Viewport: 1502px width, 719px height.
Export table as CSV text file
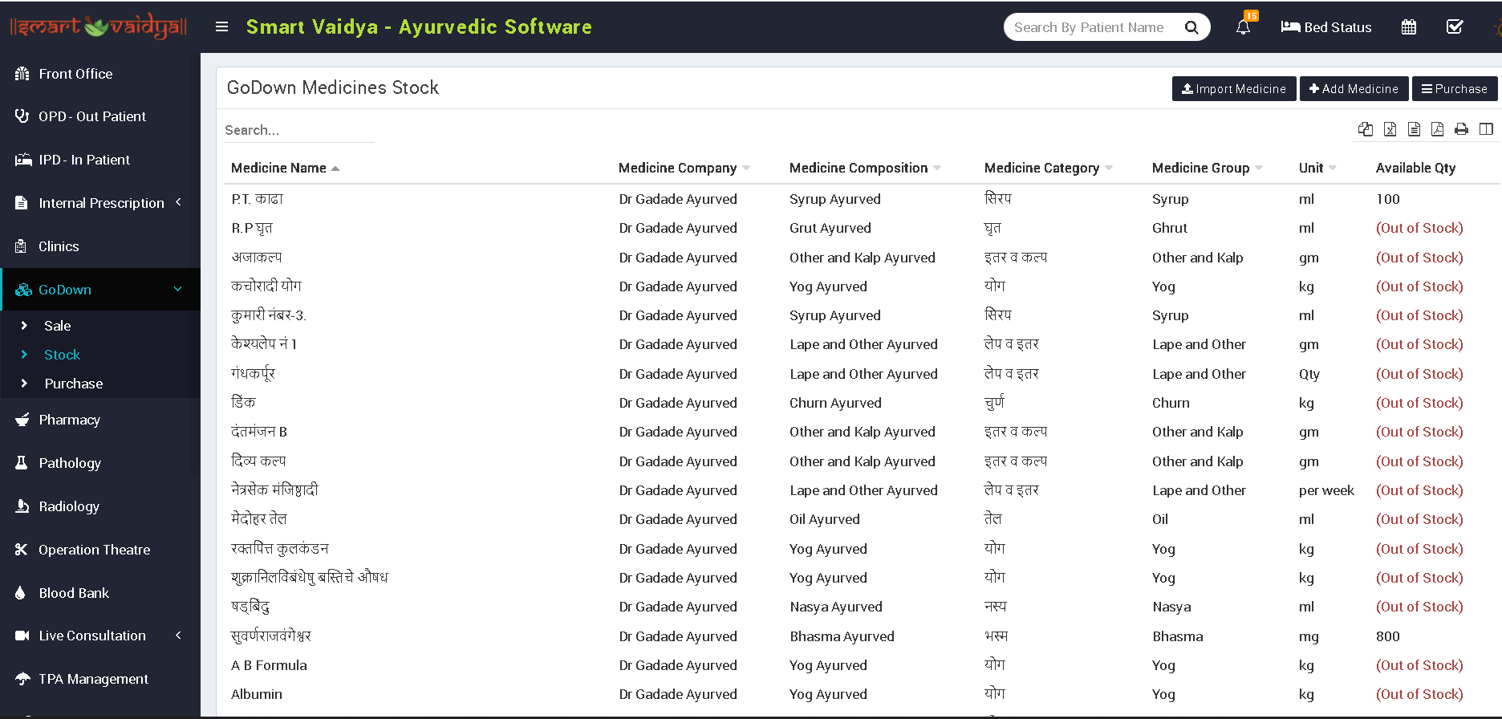[1414, 129]
